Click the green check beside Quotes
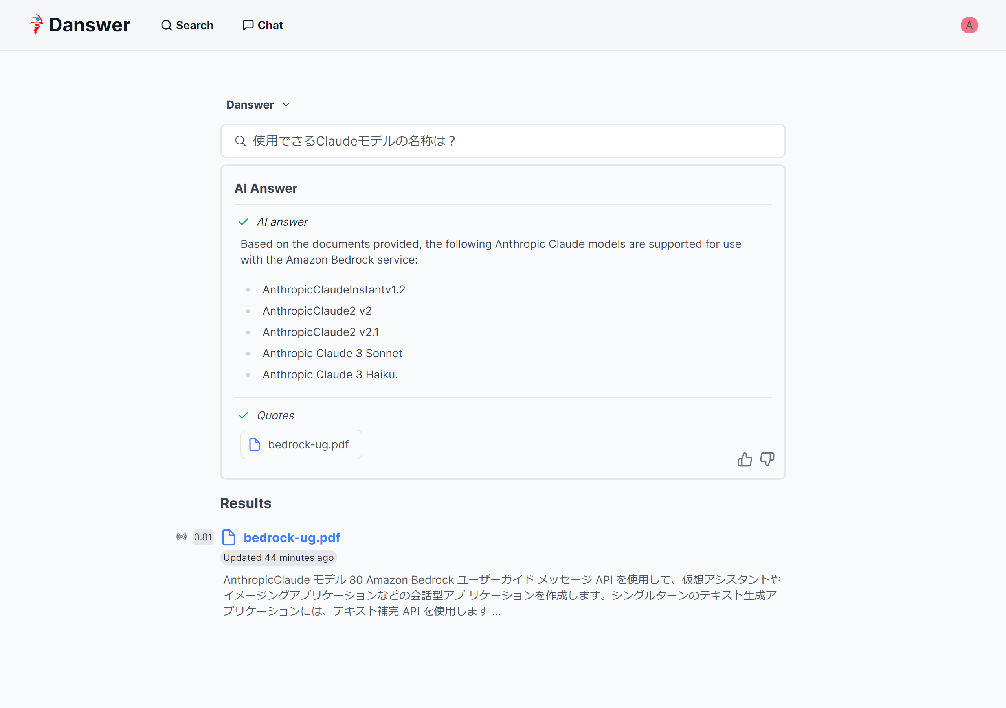1006x708 pixels. click(x=244, y=415)
